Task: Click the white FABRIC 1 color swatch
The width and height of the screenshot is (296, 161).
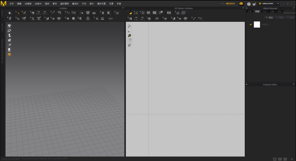Action: [x=257, y=25]
